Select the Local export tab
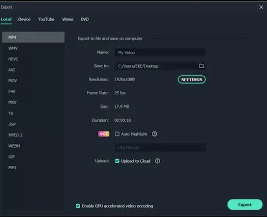 [6, 19]
